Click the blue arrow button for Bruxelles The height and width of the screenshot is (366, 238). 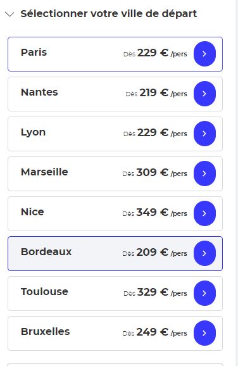[204, 333]
